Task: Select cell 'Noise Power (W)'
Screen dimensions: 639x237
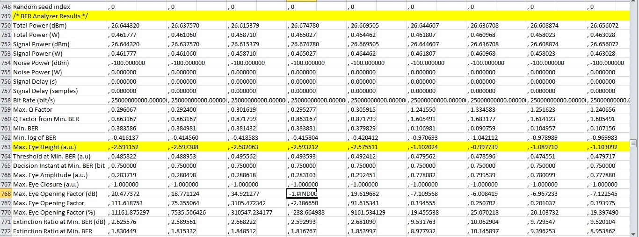Action: pyautogui.click(x=60, y=72)
